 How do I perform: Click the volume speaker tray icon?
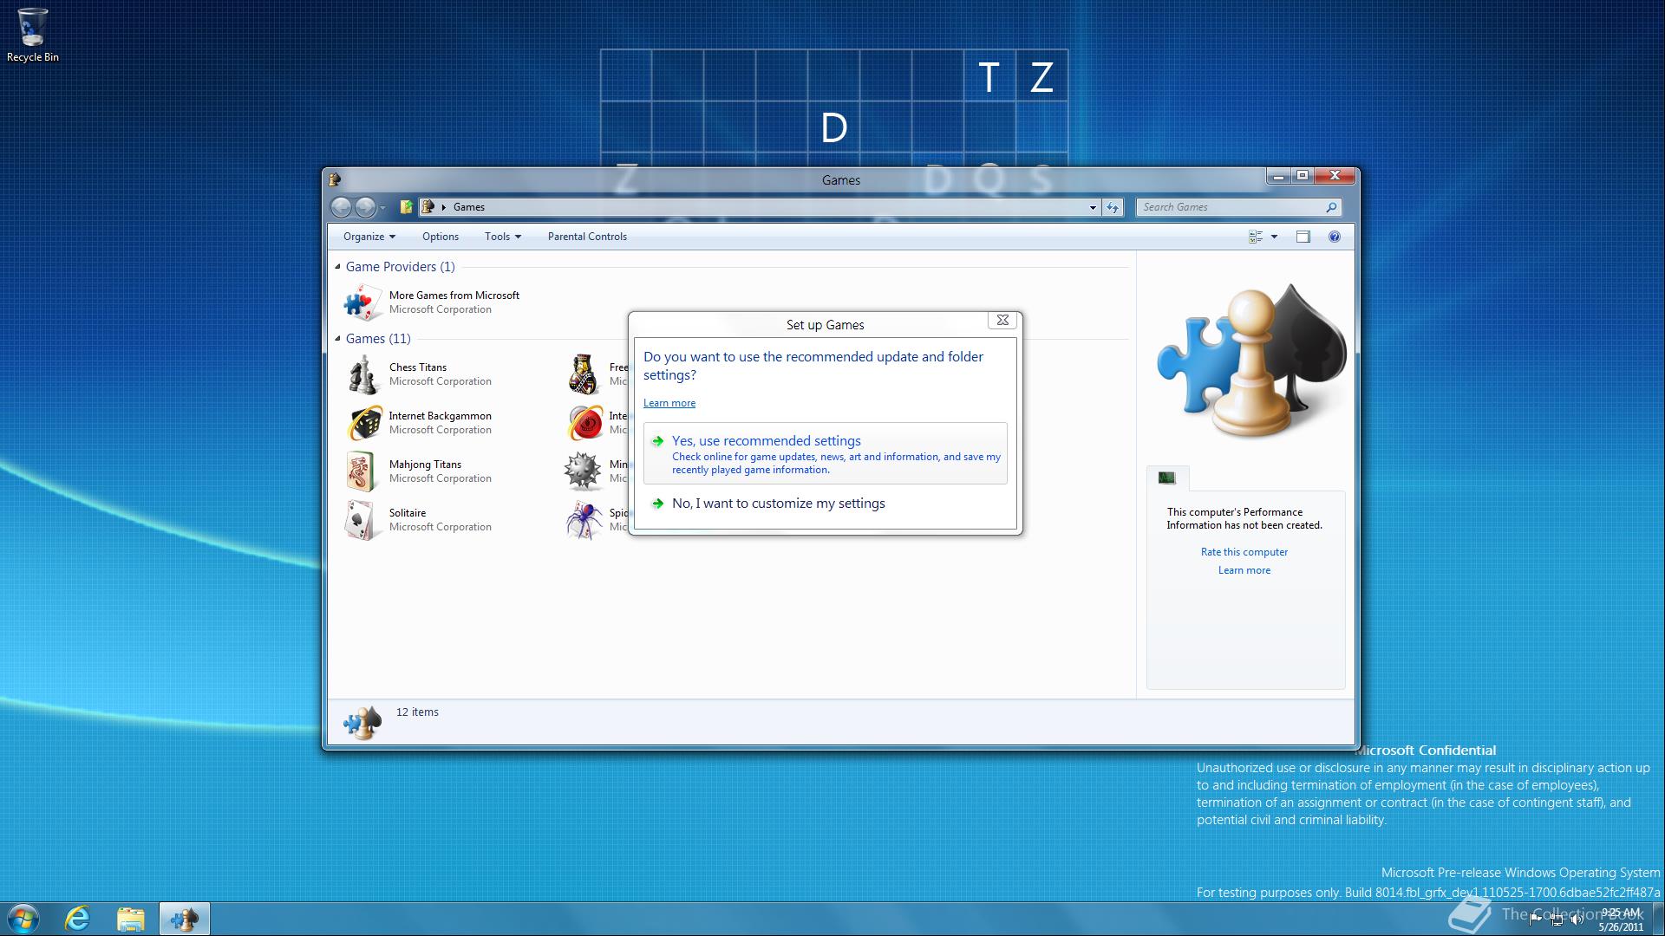(1577, 920)
